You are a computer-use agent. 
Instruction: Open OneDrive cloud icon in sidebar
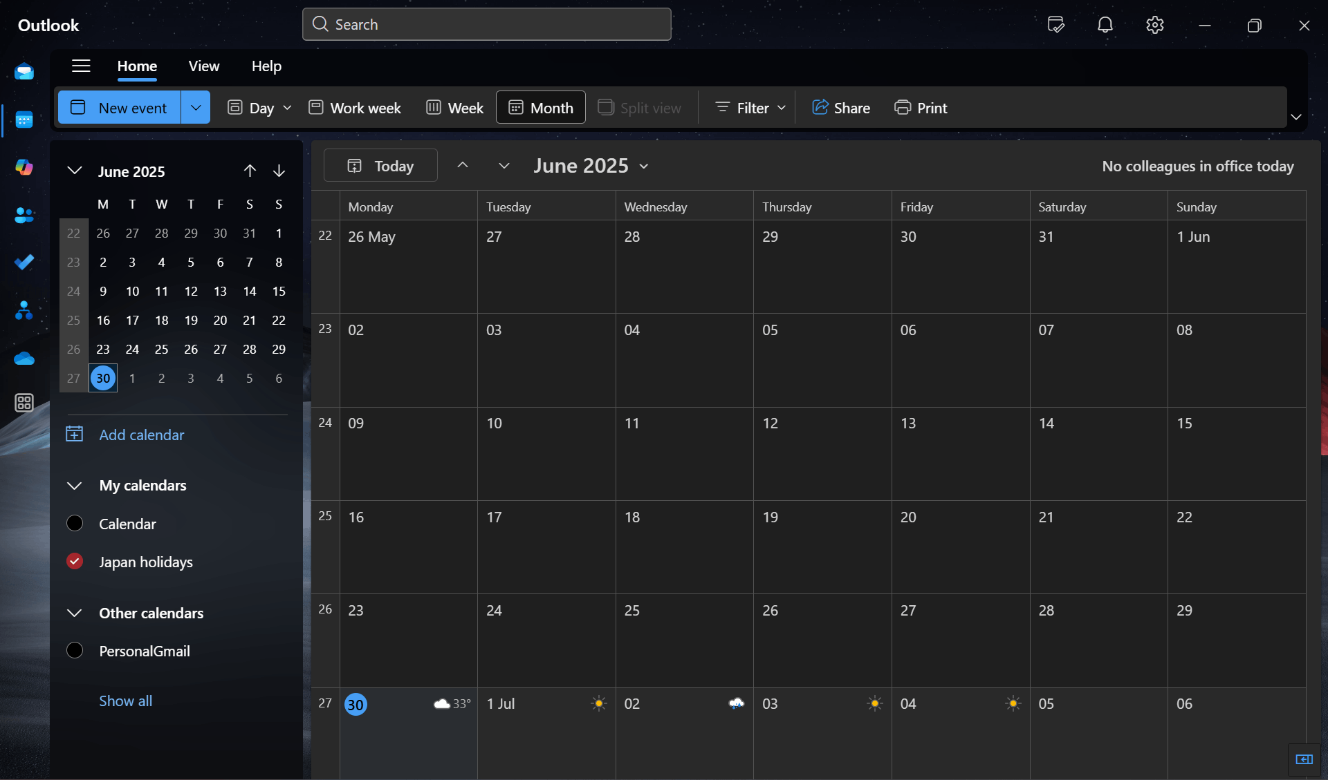(24, 358)
